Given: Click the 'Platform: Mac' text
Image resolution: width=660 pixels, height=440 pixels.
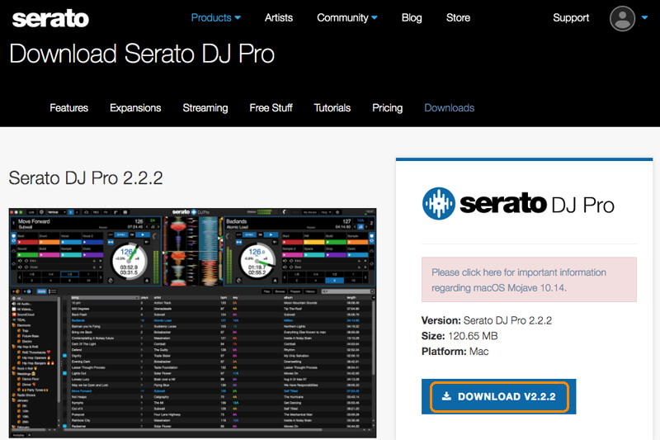Looking at the screenshot, I should click(x=455, y=352).
